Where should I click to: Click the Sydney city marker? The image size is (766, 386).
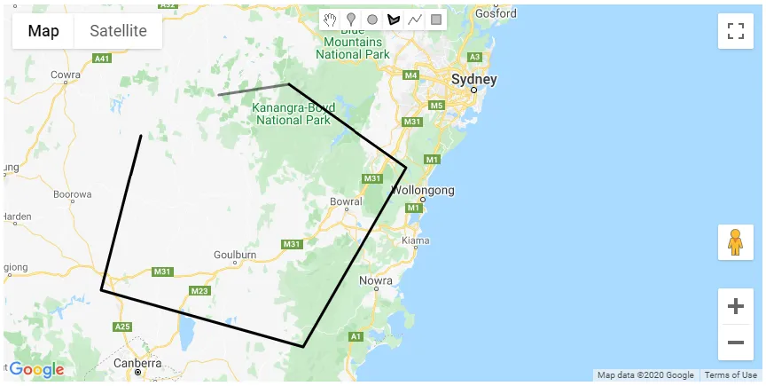click(x=473, y=90)
